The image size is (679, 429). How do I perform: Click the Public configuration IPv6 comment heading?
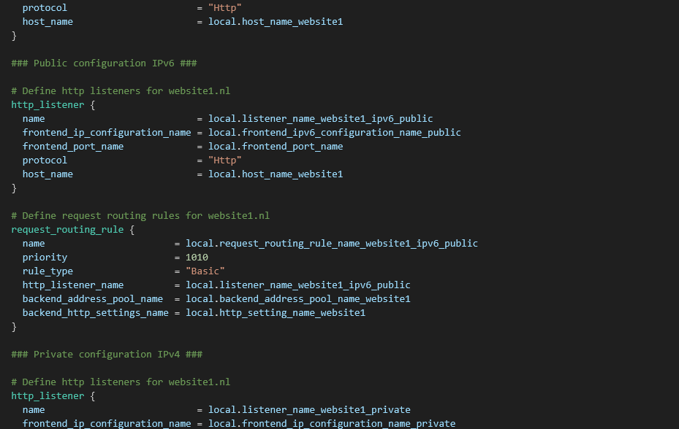tap(104, 63)
